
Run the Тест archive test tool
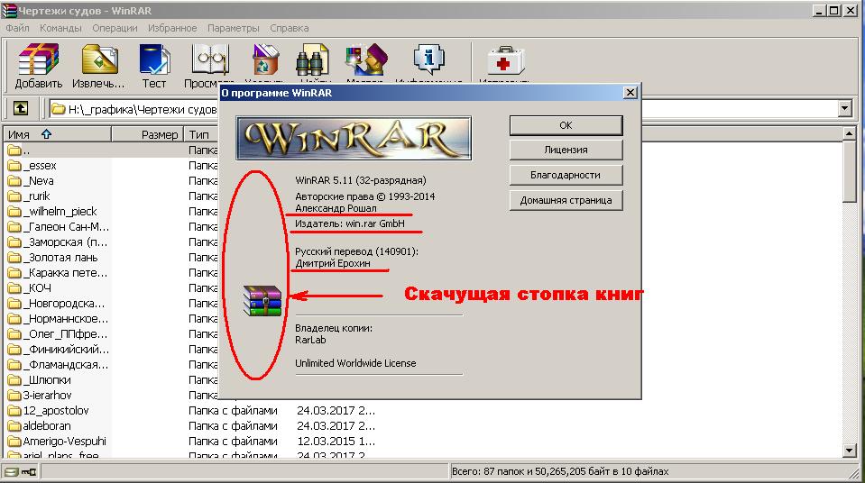pyautogui.click(x=154, y=66)
